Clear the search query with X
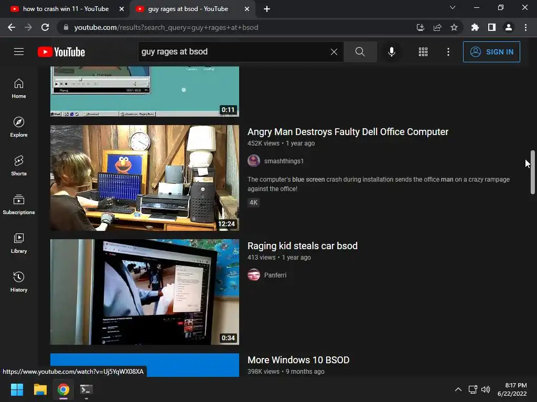 (x=334, y=52)
